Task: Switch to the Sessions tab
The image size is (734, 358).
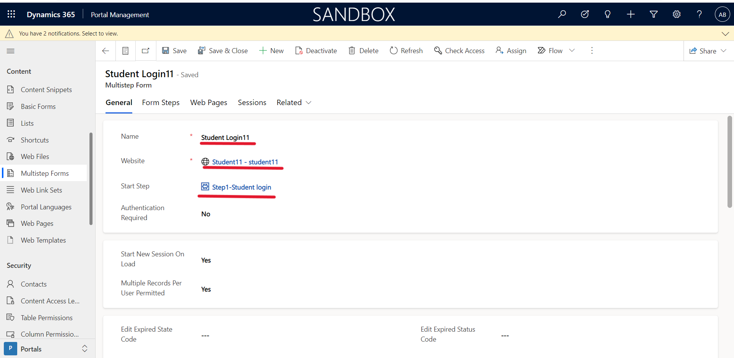Action: pos(252,102)
